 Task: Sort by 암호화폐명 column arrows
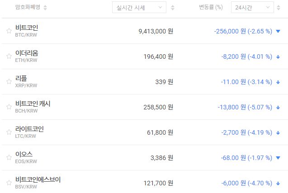pyautogui.click(x=45, y=8)
